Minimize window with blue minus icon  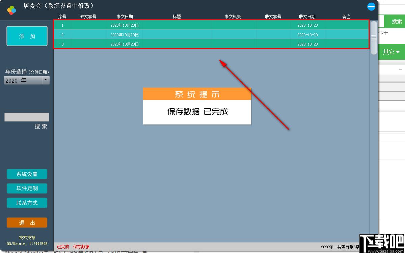click(371, 6)
